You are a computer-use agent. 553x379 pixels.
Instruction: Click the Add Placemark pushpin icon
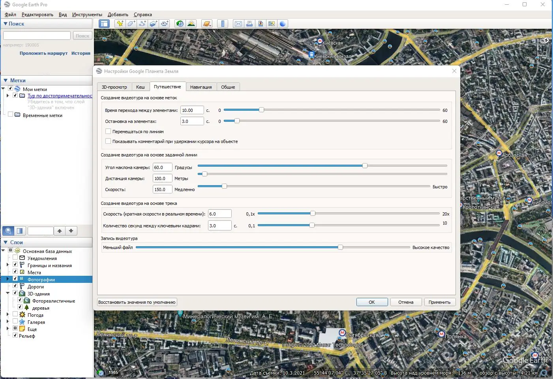[x=120, y=24]
